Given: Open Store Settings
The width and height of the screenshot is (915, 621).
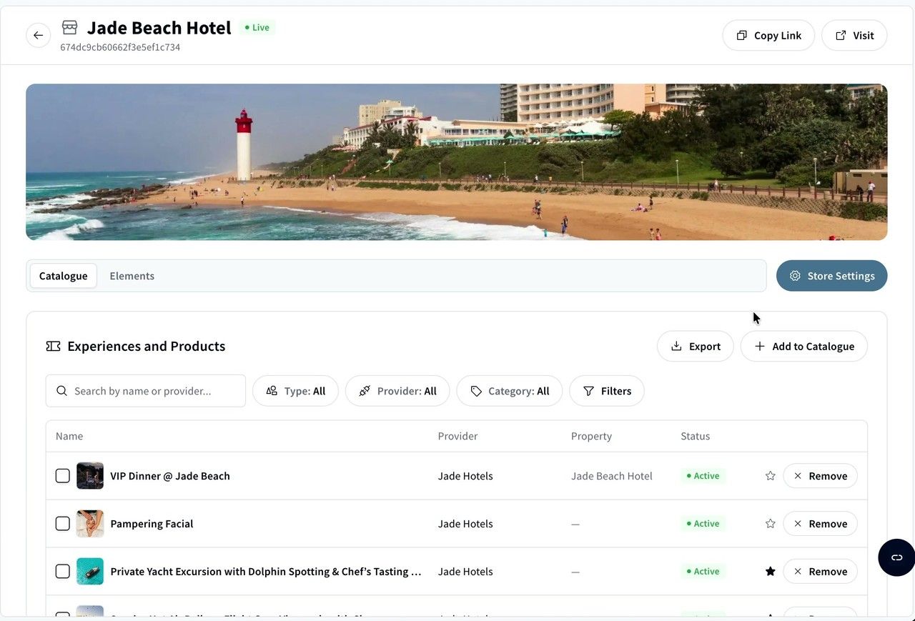Looking at the screenshot, I should pyautogui.click(x=832, y=276).
